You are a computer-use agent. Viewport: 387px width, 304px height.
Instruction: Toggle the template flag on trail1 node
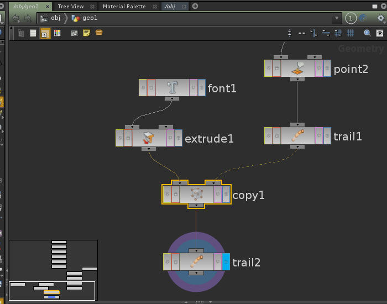coord(319,136)
